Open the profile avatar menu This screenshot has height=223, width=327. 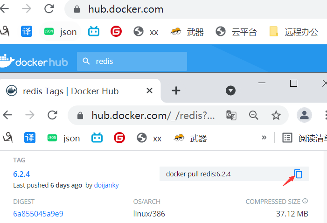[x=304, y=115]
